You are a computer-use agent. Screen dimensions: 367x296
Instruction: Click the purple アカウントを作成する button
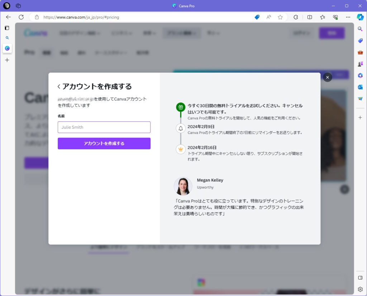coord(104,144)
